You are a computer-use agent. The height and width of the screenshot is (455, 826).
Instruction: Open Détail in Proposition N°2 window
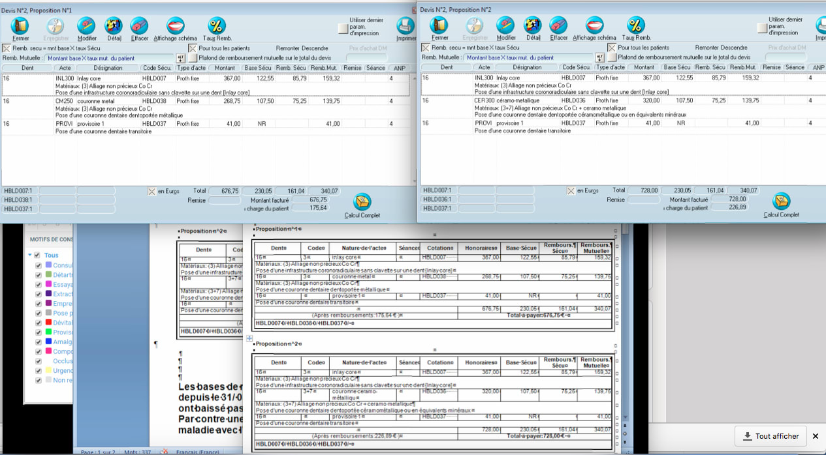point(533,26)
